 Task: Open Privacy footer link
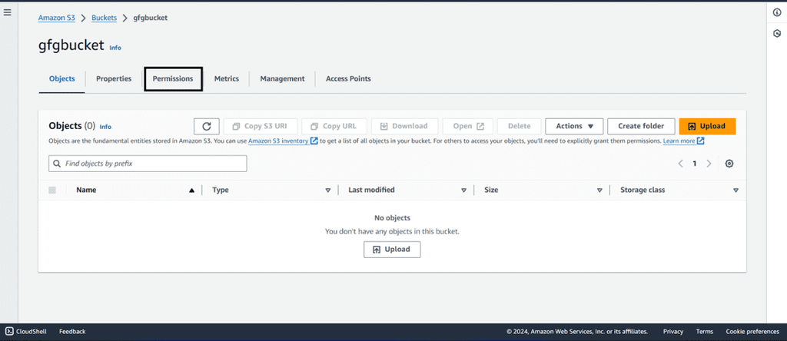(673, 332)
